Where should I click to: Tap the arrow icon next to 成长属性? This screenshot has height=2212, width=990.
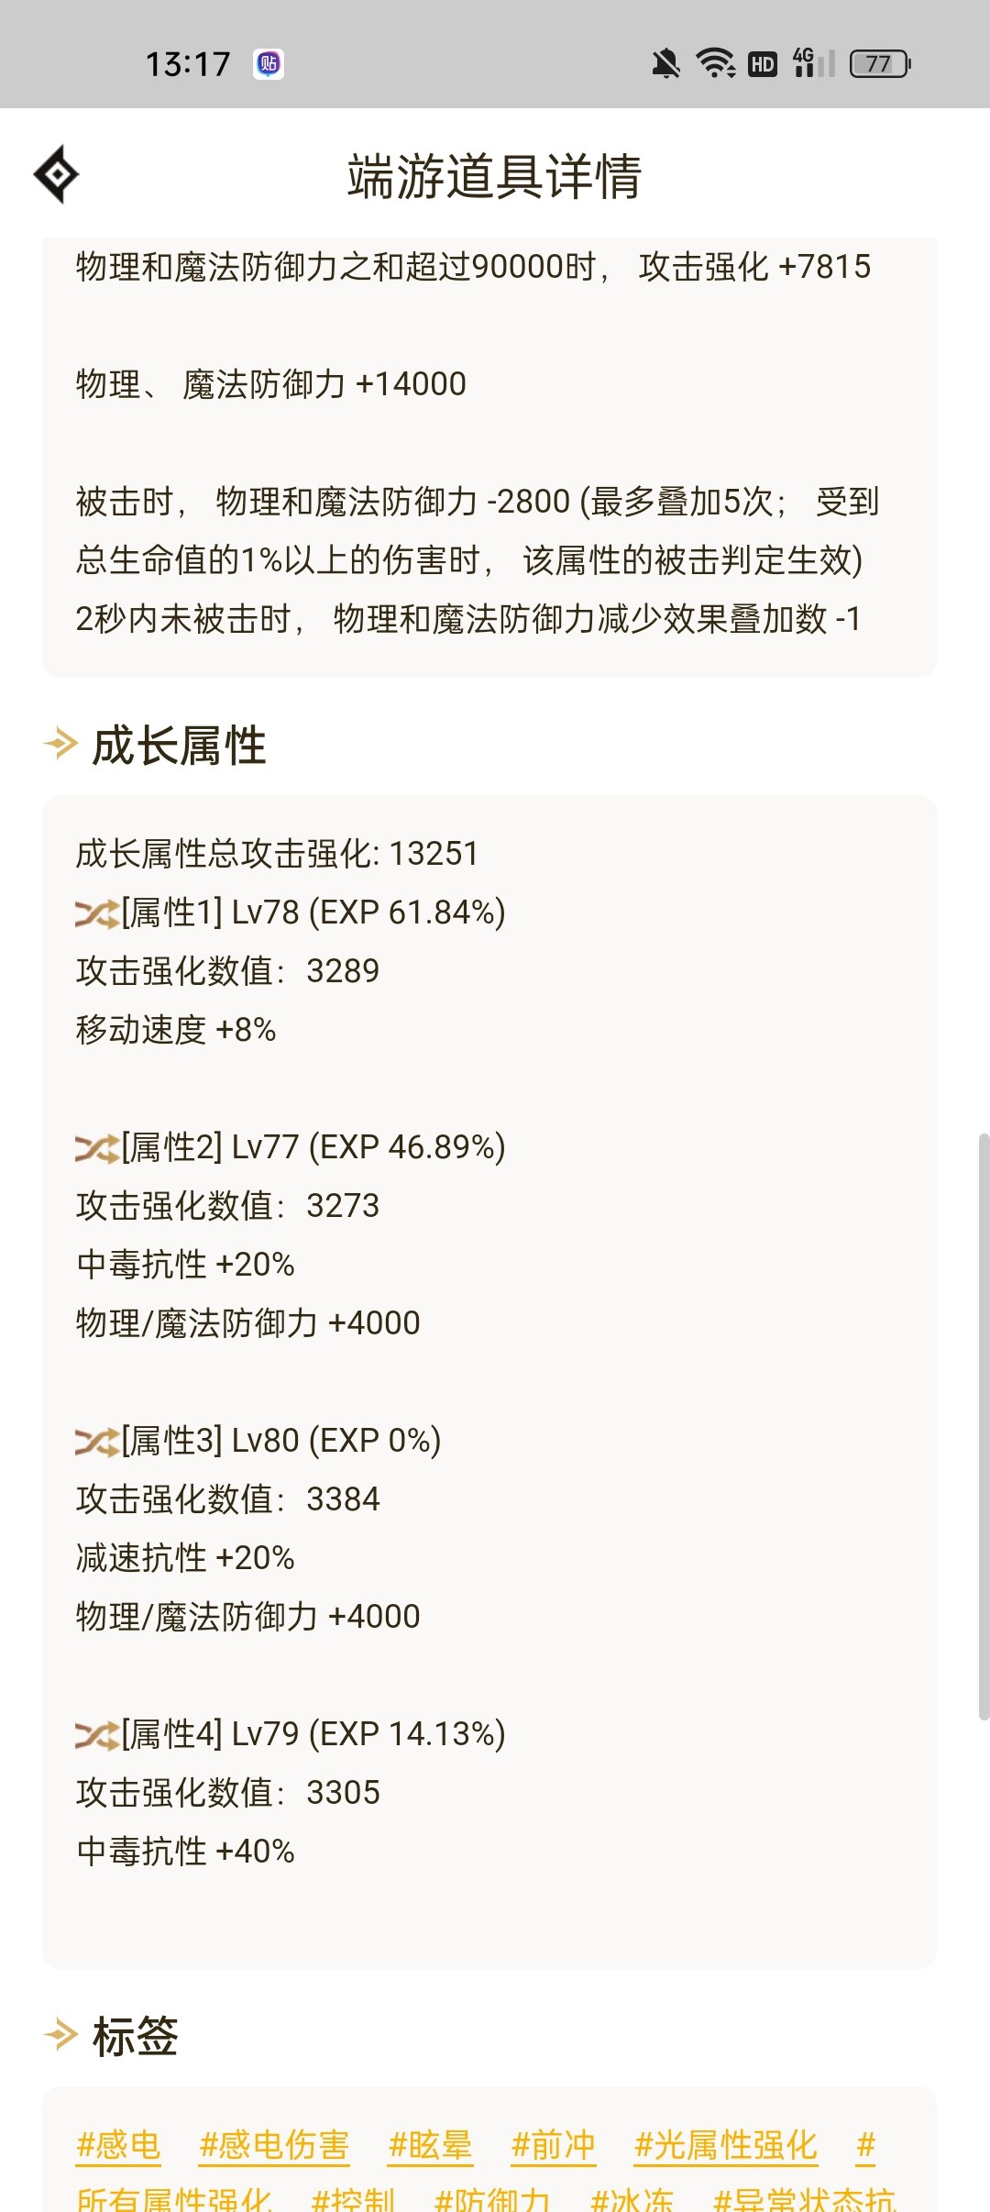61,744
